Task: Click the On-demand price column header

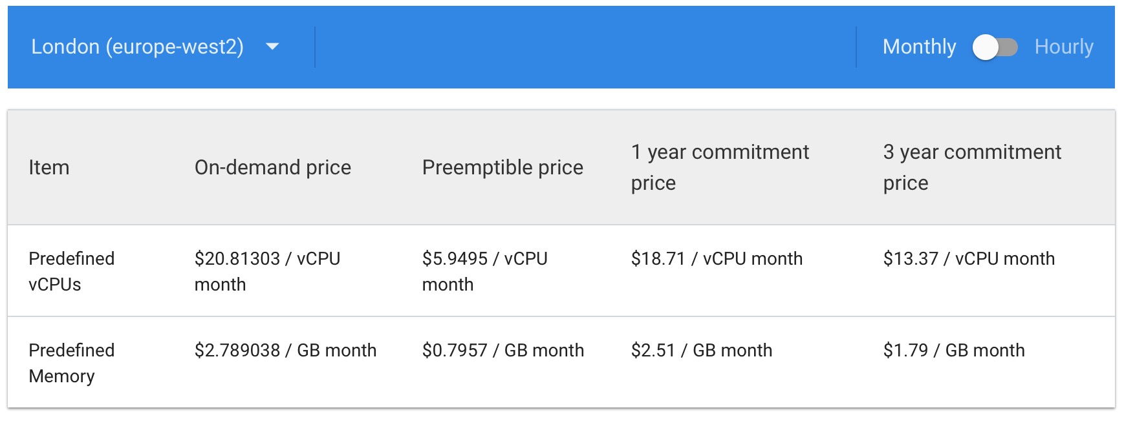Action: point(272,167)
